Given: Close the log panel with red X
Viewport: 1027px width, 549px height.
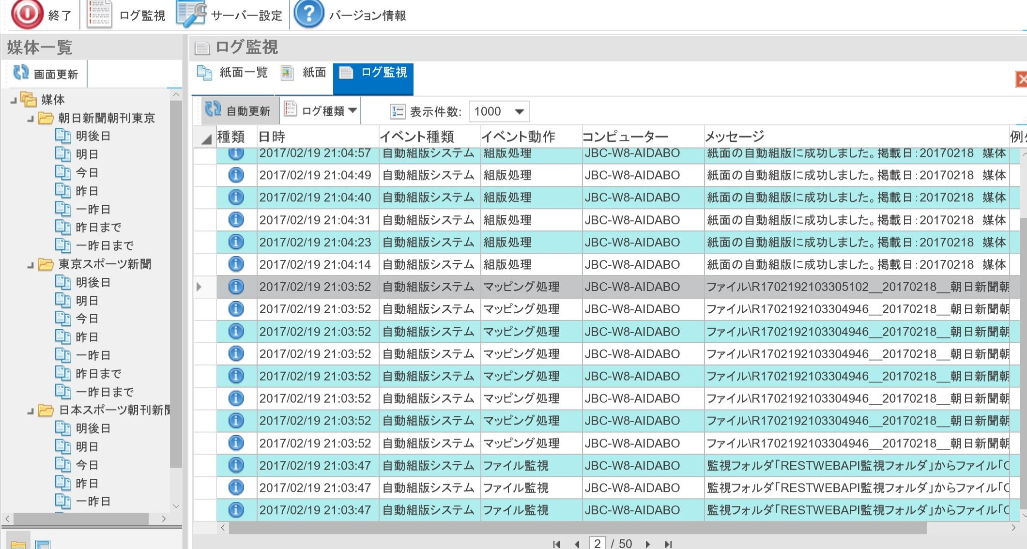Looking at the screenshot, I should 1021,79.
